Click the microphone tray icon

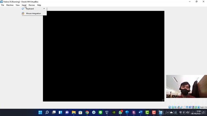coord(176,112)
